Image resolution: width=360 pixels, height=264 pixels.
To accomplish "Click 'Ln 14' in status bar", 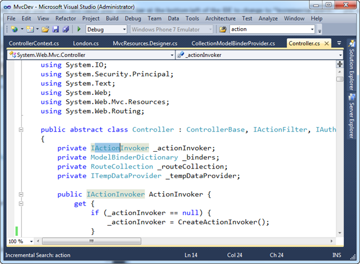I will [191, 255].
